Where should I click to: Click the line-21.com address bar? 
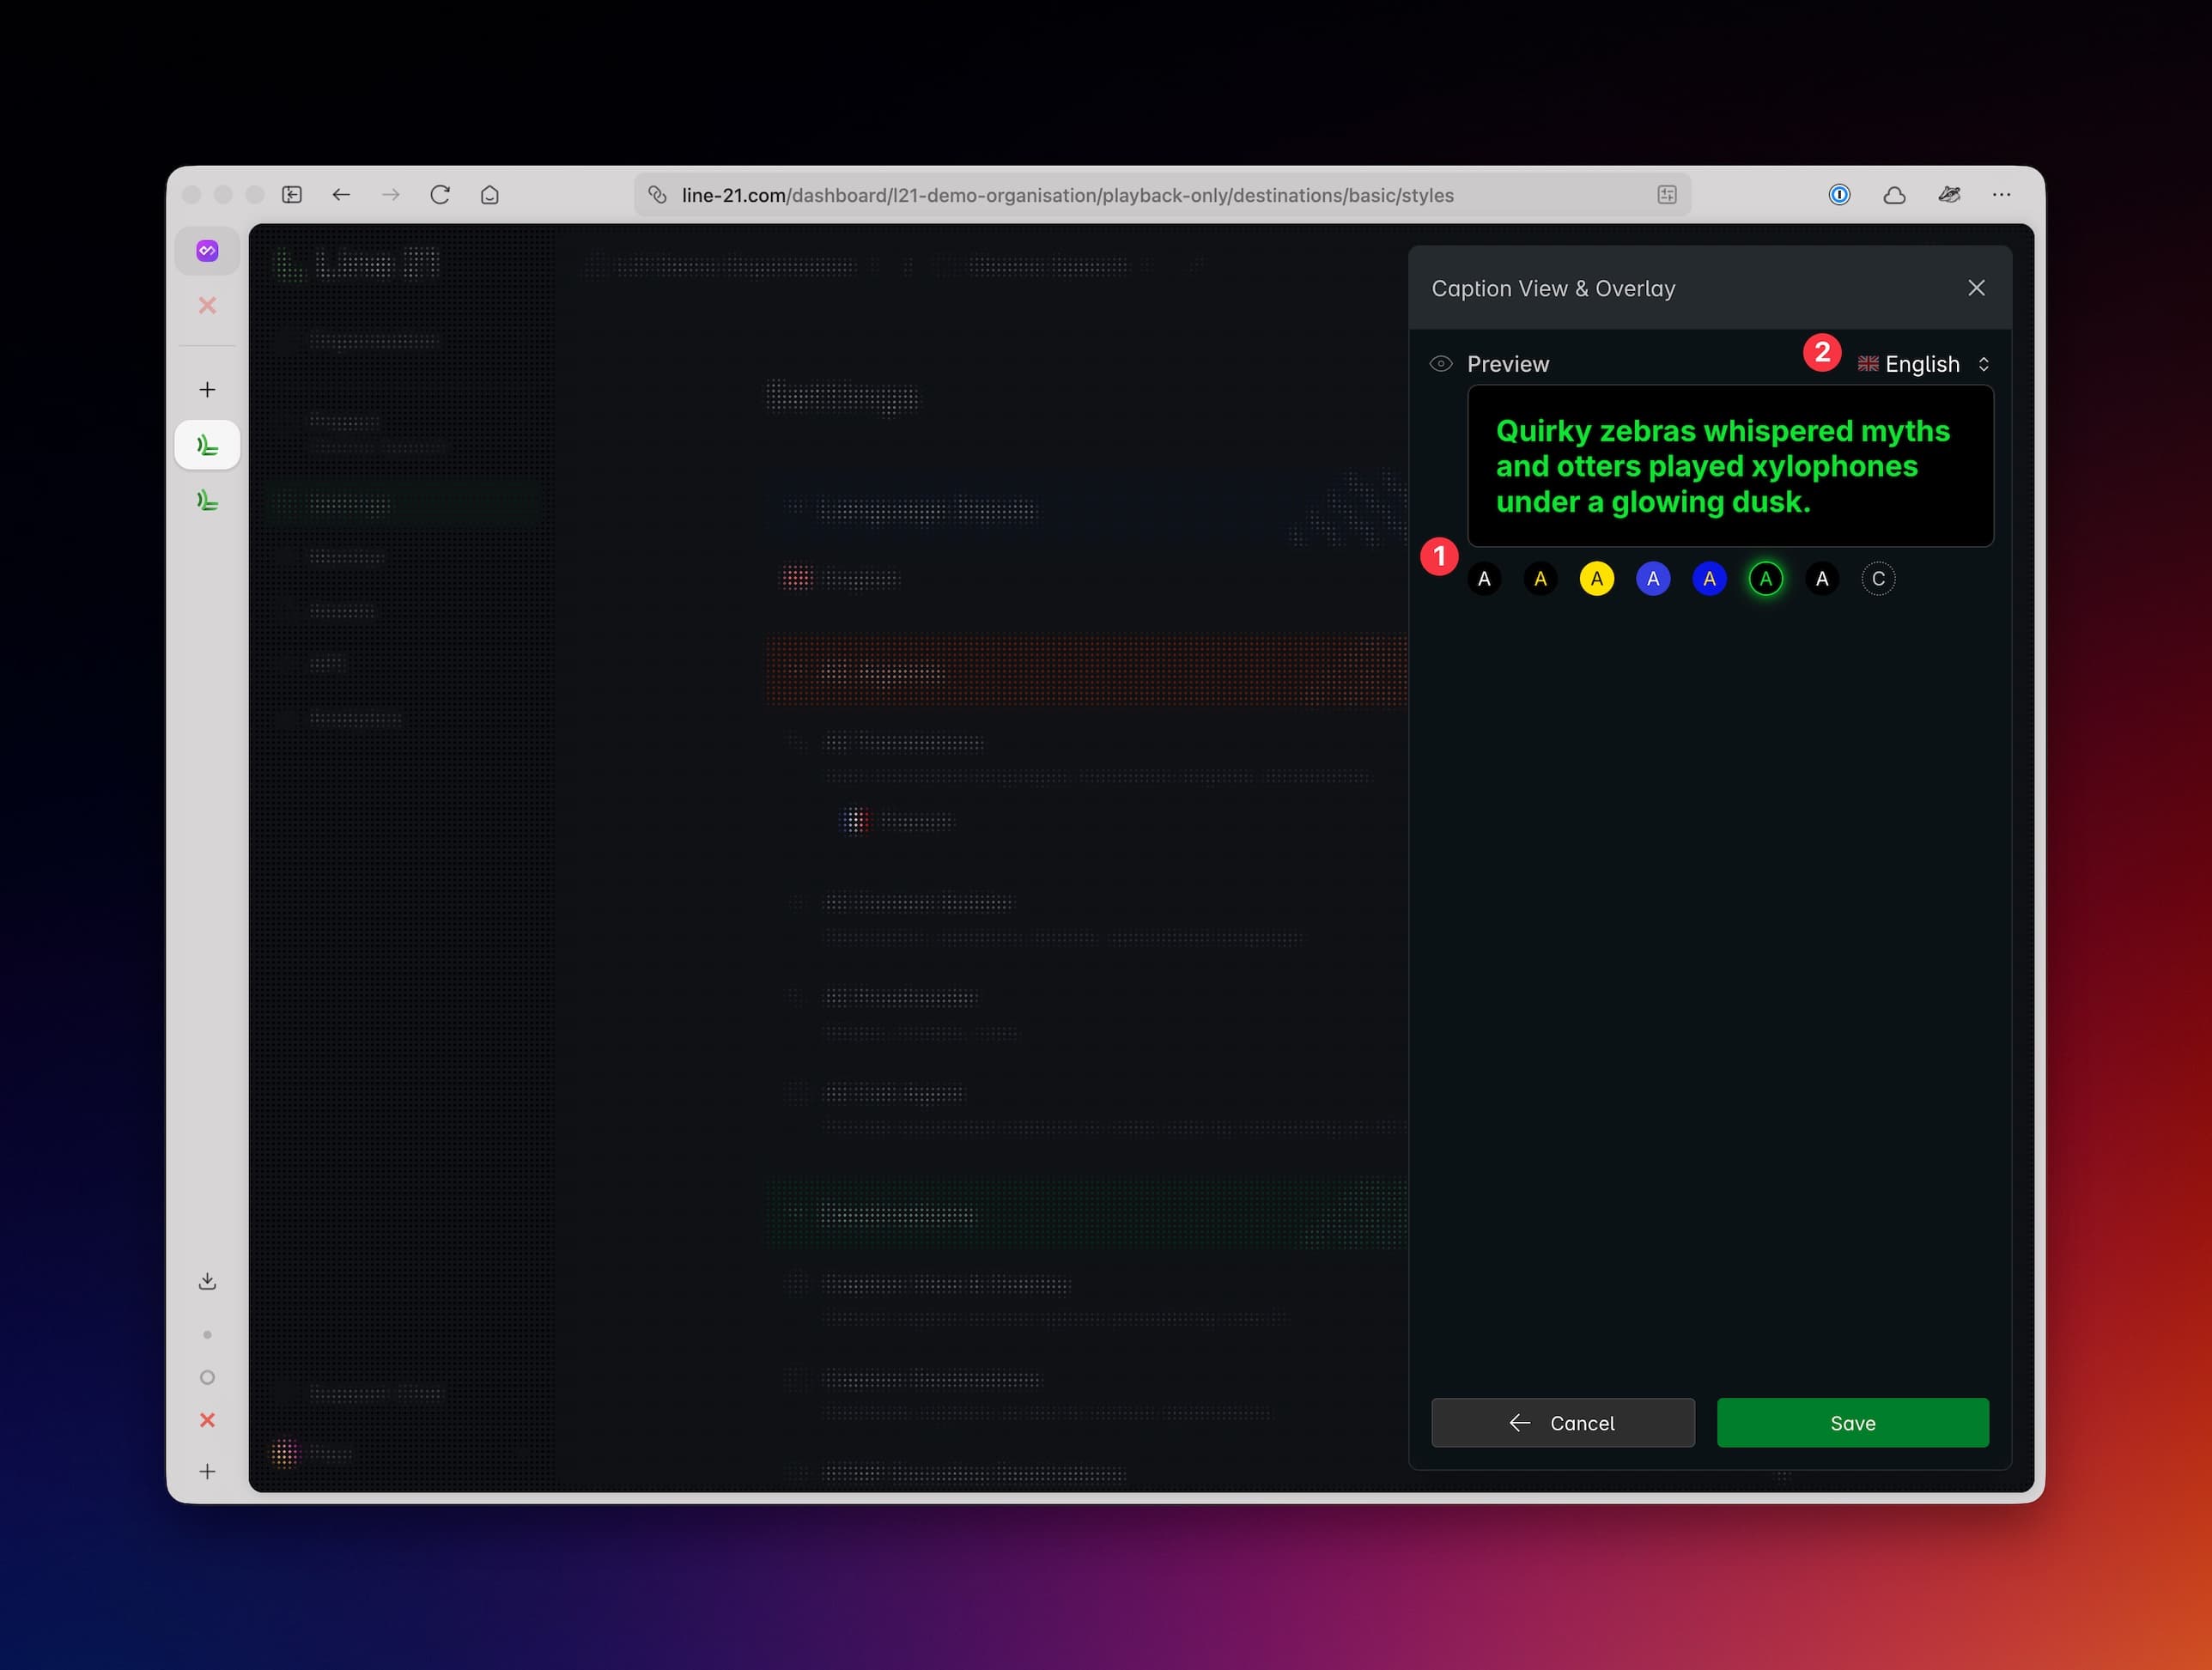1100,195
